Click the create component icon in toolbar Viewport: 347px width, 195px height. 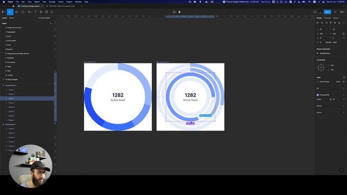pos(174,12)
